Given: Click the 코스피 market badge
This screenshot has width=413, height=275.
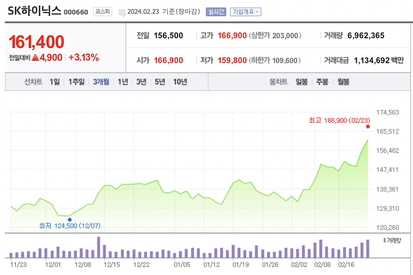Looking at the screenshot, I should pyautogui.click(x=103, y=12).
